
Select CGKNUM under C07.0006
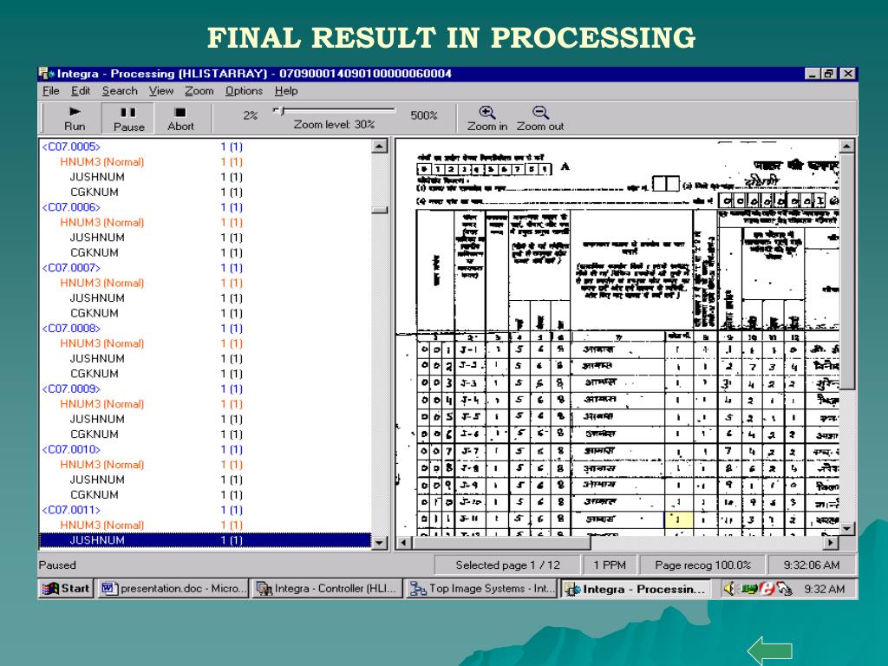pyautogui.click(x=94, y=252)
